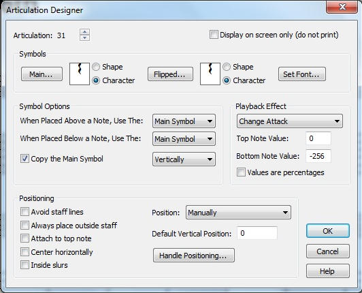
Task: Increase articulation number with up arrow
Action: [x=85, y=32]
